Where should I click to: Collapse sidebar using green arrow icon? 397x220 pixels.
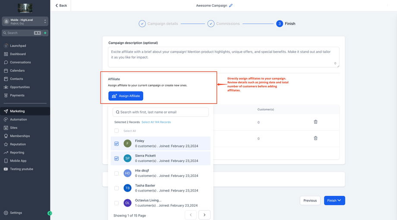(50, 213)
